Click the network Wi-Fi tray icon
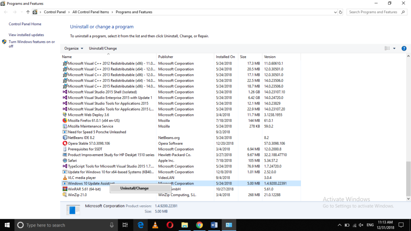The width and height of the screenshot is (411, 231). click(354, 225)
